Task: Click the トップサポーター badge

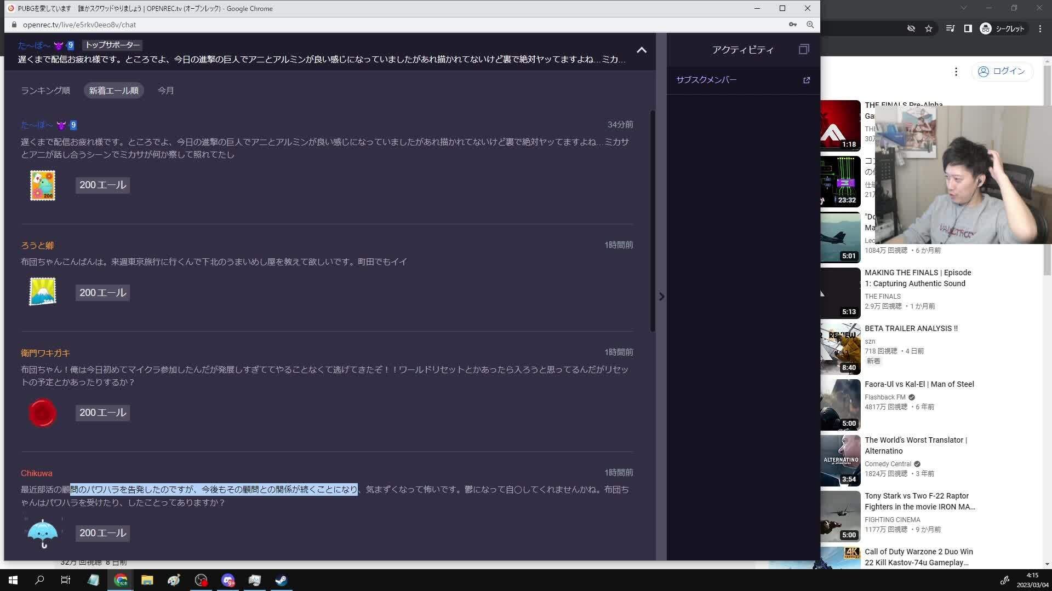Action: point(112,45)
